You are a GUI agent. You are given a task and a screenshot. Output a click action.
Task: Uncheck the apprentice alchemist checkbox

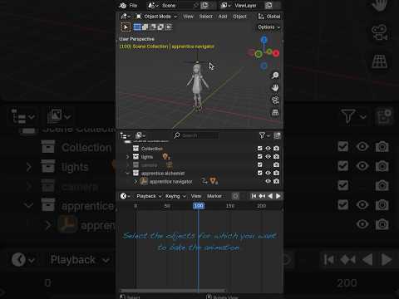(x=259, y=173)
